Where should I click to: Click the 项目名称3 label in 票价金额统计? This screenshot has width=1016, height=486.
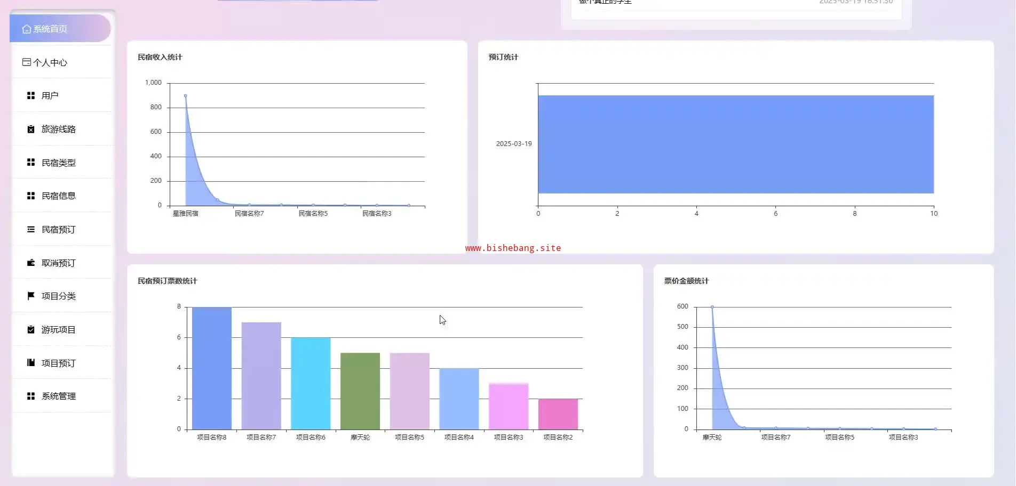click(903, 438)
